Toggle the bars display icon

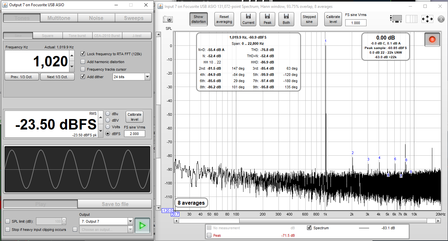(412, 19)
